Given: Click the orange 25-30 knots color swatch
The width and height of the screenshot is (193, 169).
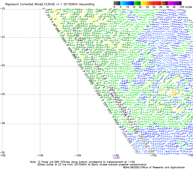Looking at the screenshot, I should [x=151, y=3].
